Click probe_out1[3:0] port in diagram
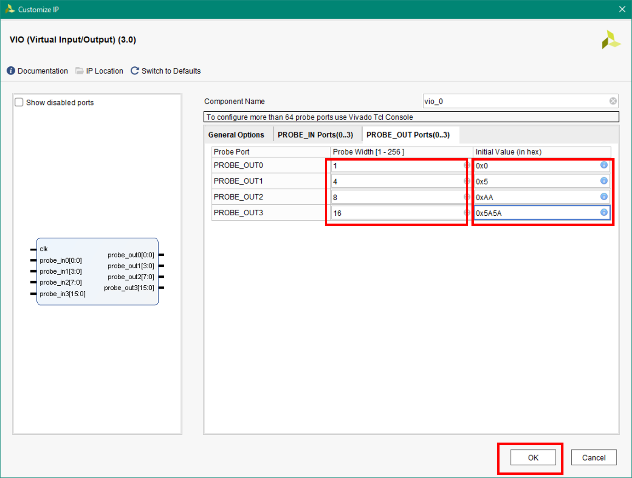 (131, 266)
